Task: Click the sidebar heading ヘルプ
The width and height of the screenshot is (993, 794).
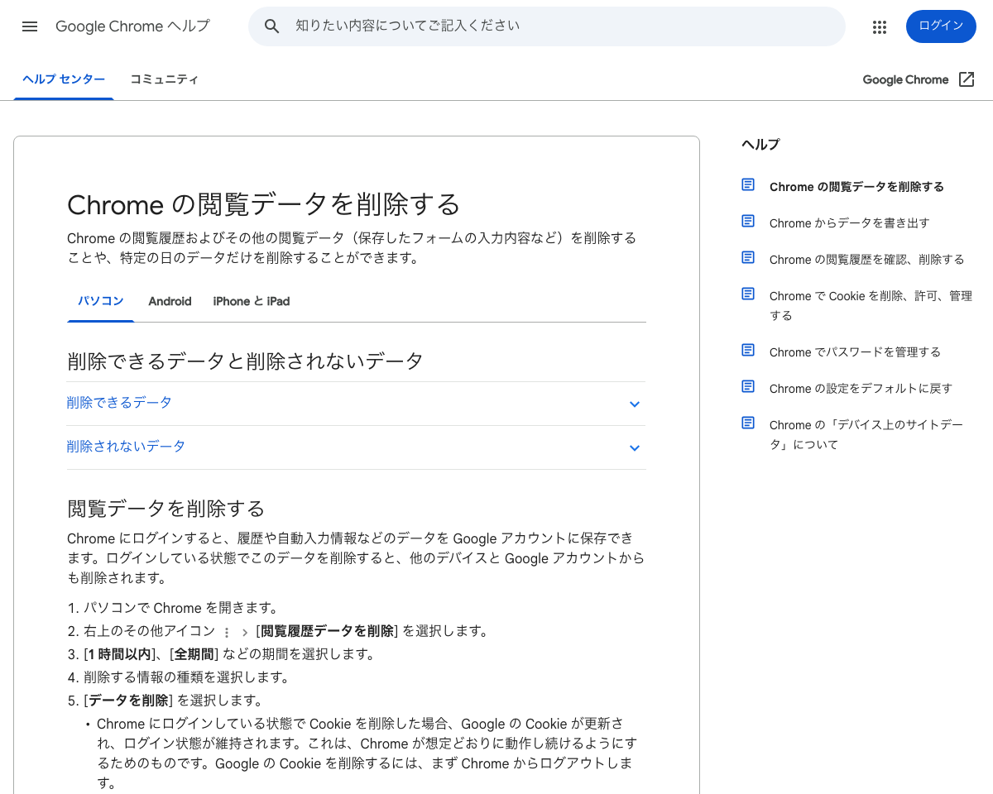Action: point(760,145)
